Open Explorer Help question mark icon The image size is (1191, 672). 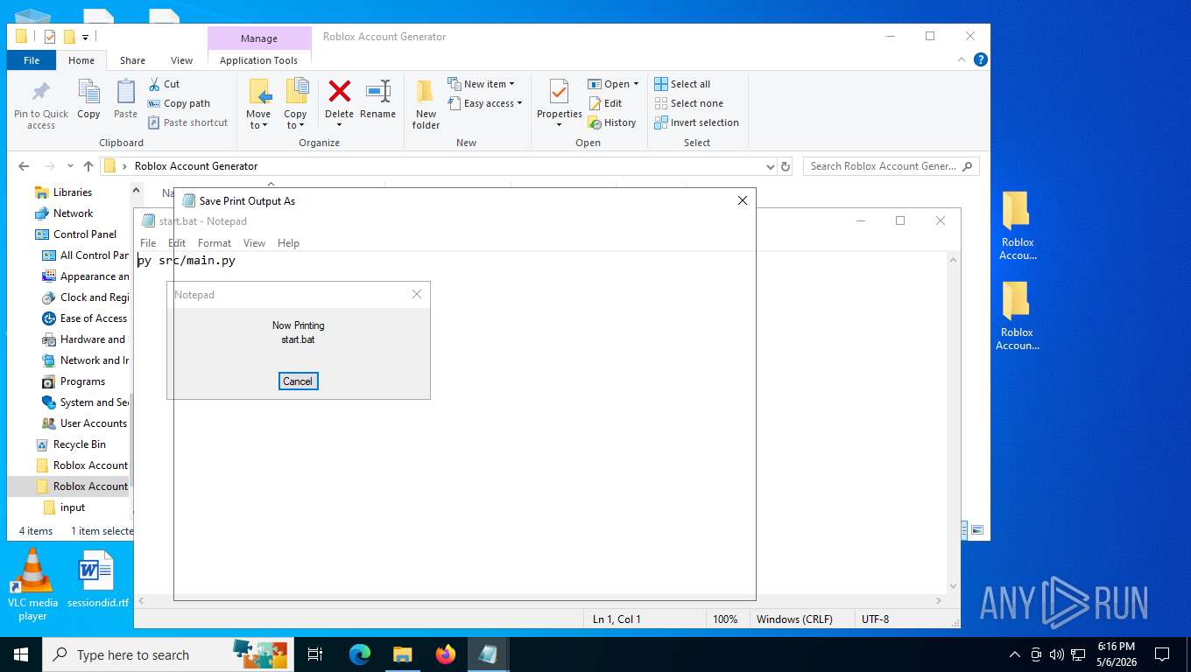(x=981, y=59)
